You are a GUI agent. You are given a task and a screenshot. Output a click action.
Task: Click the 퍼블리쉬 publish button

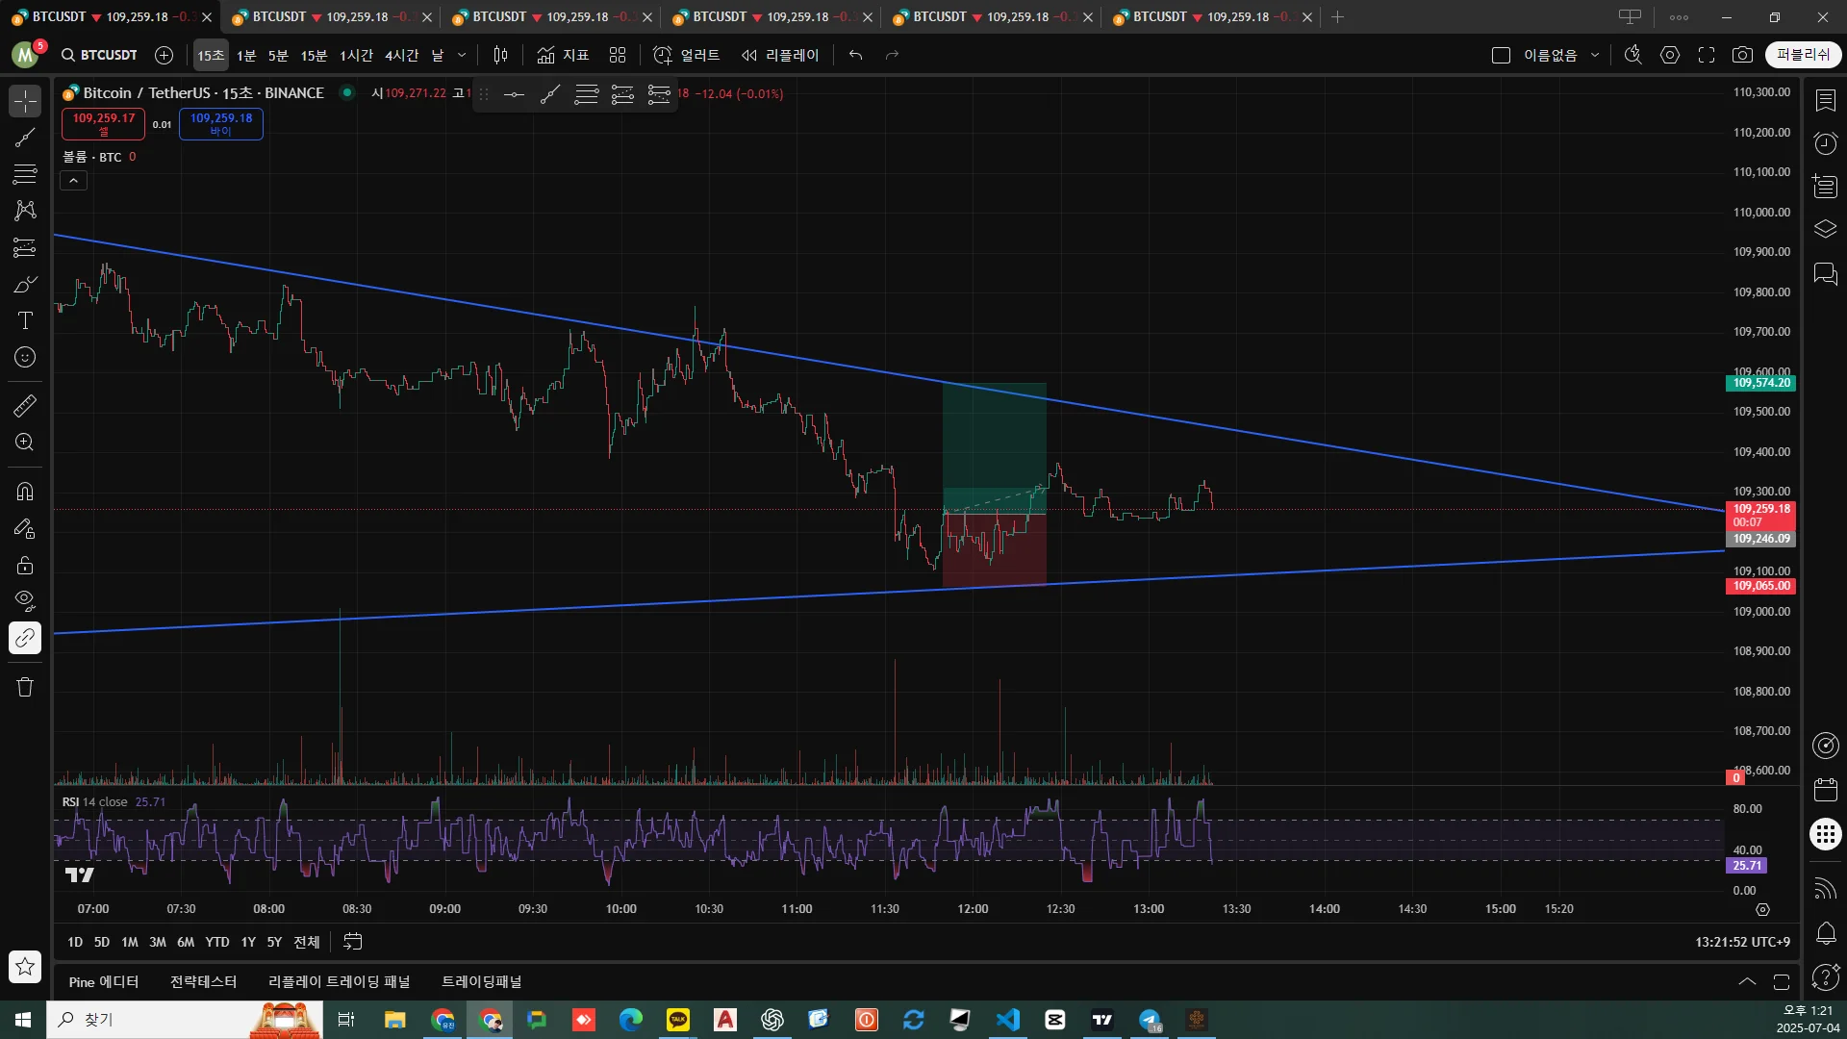click(1803, 55)
